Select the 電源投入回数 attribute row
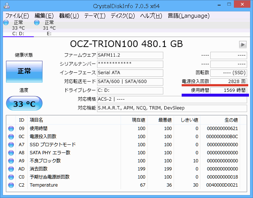This screenshot has width=253, height=198. 126,137
